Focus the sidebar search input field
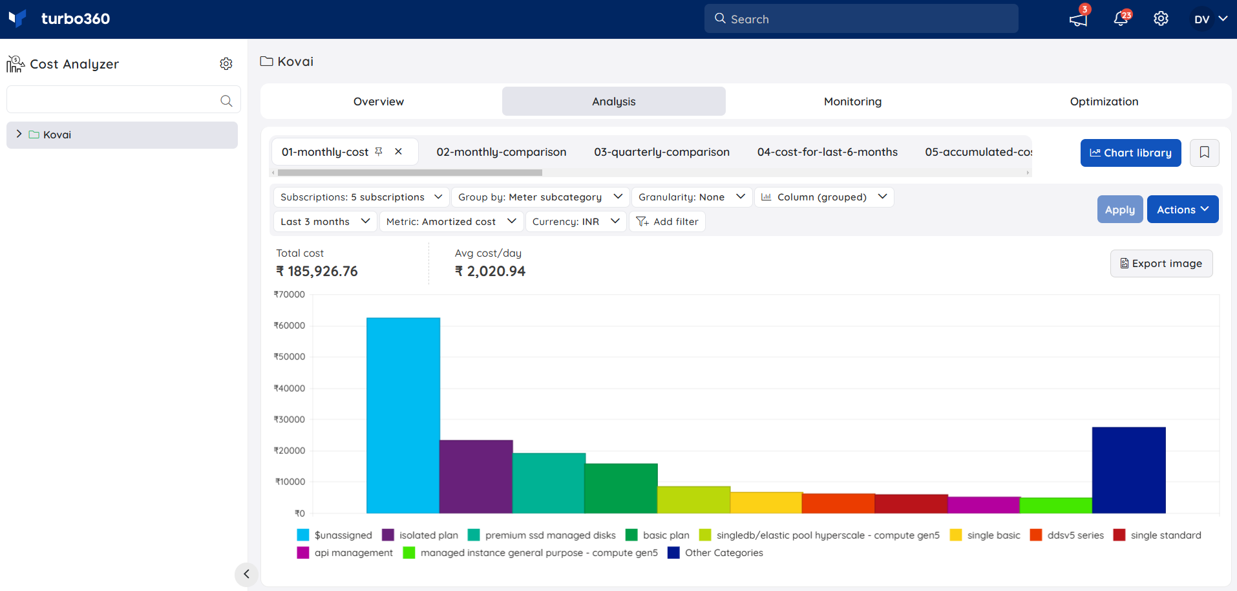 tap(123, 100)
